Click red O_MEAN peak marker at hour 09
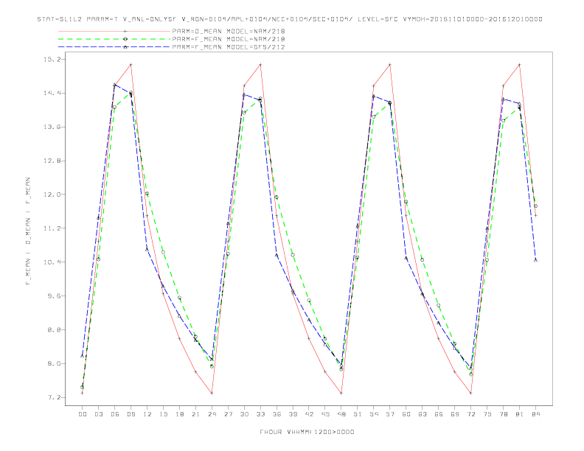 (x=131, y=65)
